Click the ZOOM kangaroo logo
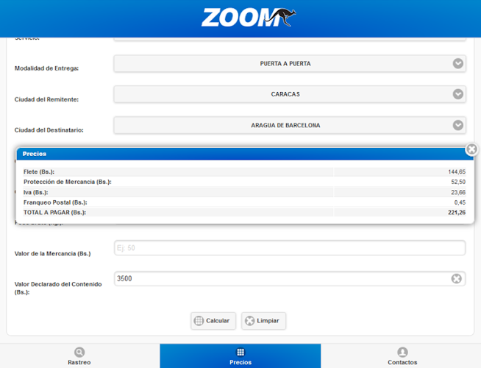The height and width of the screenshot is (368, 481). (249, 18)
